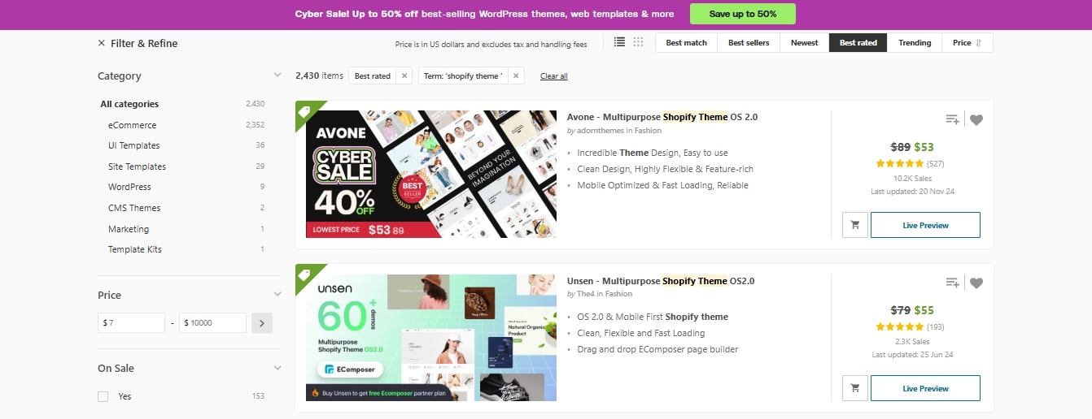
Task: Switch to grid view icon
Action: tap(638, 42)
